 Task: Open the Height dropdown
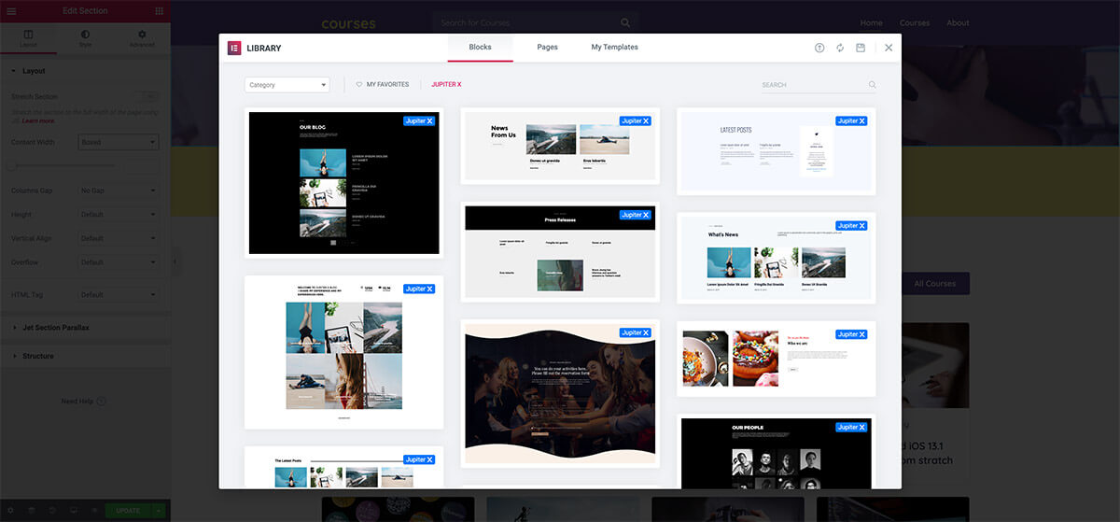coord(118,215)
